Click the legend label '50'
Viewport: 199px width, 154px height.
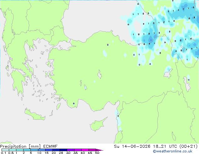pyautogui.click(x=97, y=153)
